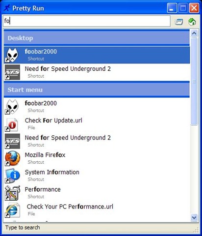202x236 pixels.
Task: Select the 'System Information' result
Action: coord(52,172)
